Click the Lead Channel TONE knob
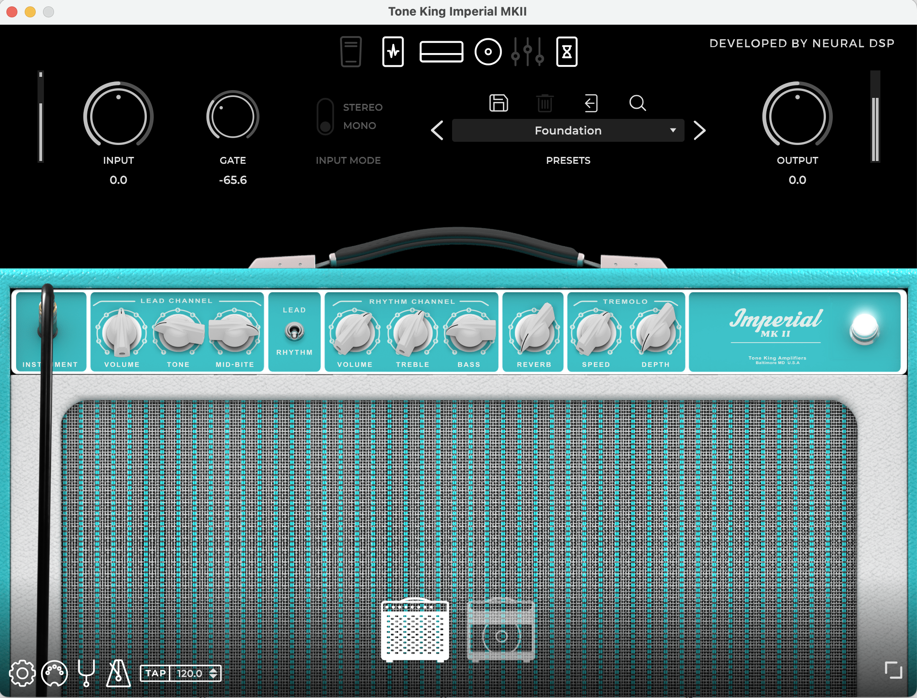The height and width of the screenshot is (698, 917). [x=178, y=333]
